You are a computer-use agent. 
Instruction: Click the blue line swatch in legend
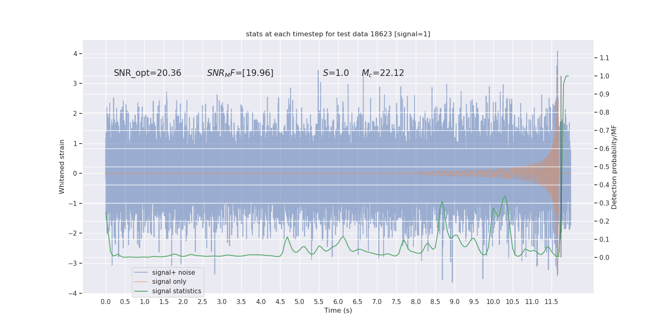(x=141, y=273)
